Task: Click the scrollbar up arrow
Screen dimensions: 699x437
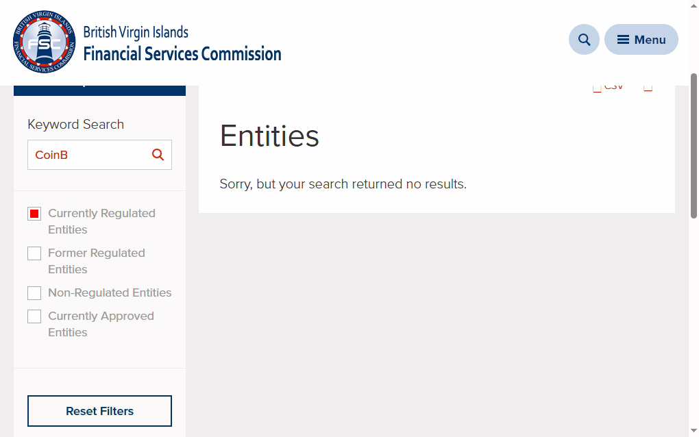Action: (x=694, y=5)
